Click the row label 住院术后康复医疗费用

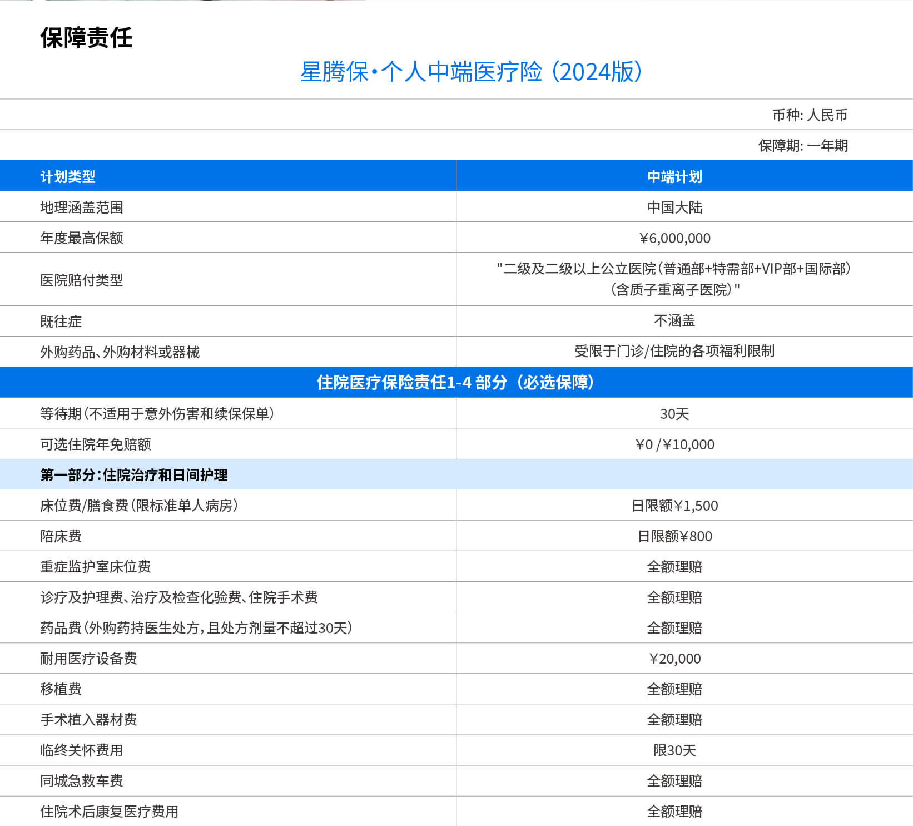110,811
